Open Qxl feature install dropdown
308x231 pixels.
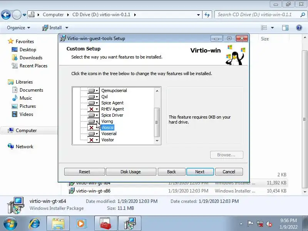(x=93, y=97)
